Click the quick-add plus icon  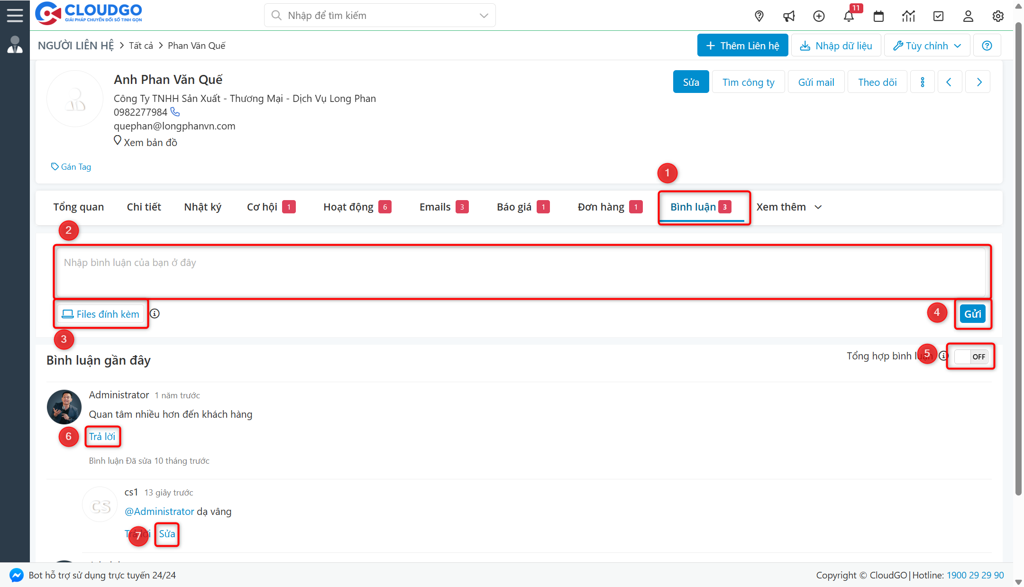coord(819,16)
